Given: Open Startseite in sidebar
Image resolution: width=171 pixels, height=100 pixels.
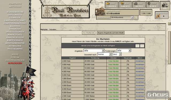Looking at the screenshot, I should 15,4.
